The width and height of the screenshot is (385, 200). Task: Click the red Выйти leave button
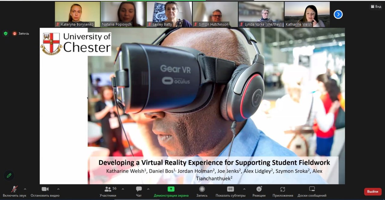372,192
